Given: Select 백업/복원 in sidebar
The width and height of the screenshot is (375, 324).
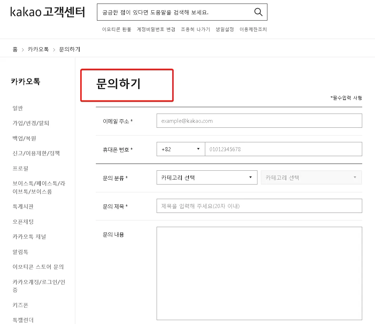Looking at the screenshot, I should [x=24, y=138].
